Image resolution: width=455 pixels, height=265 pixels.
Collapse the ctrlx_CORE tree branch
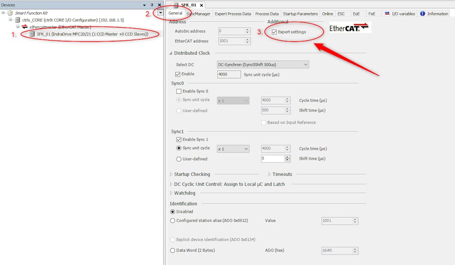click(x=10, y=20)
